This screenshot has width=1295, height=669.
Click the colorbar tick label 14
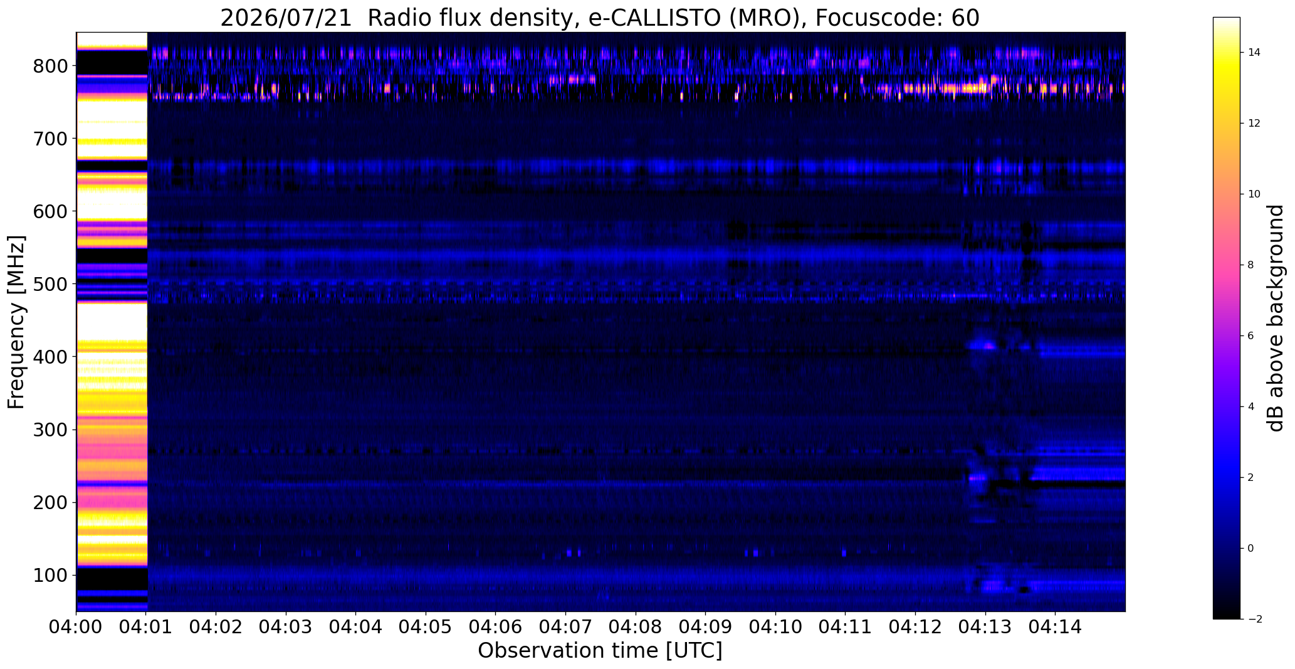coord(1254,53)
